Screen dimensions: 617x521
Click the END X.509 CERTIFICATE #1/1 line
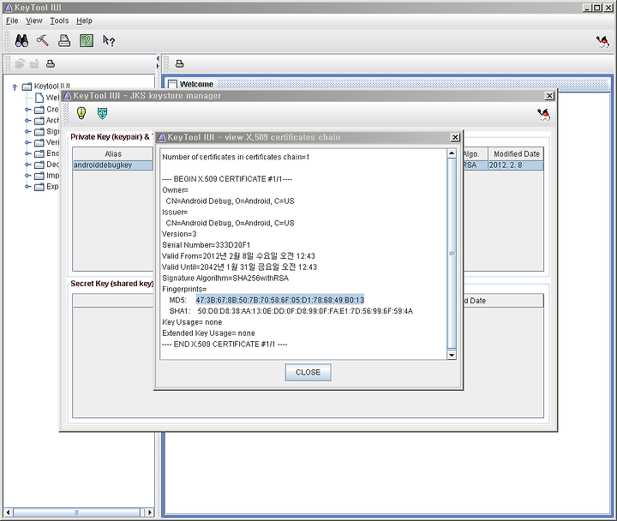point(225,344)
